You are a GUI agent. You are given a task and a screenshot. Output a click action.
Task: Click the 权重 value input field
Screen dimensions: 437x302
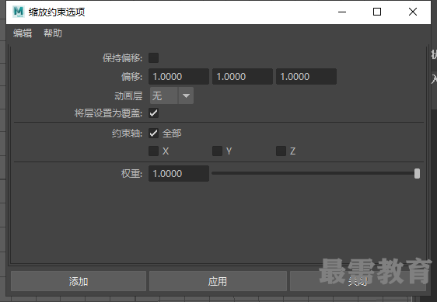[179, 174]
